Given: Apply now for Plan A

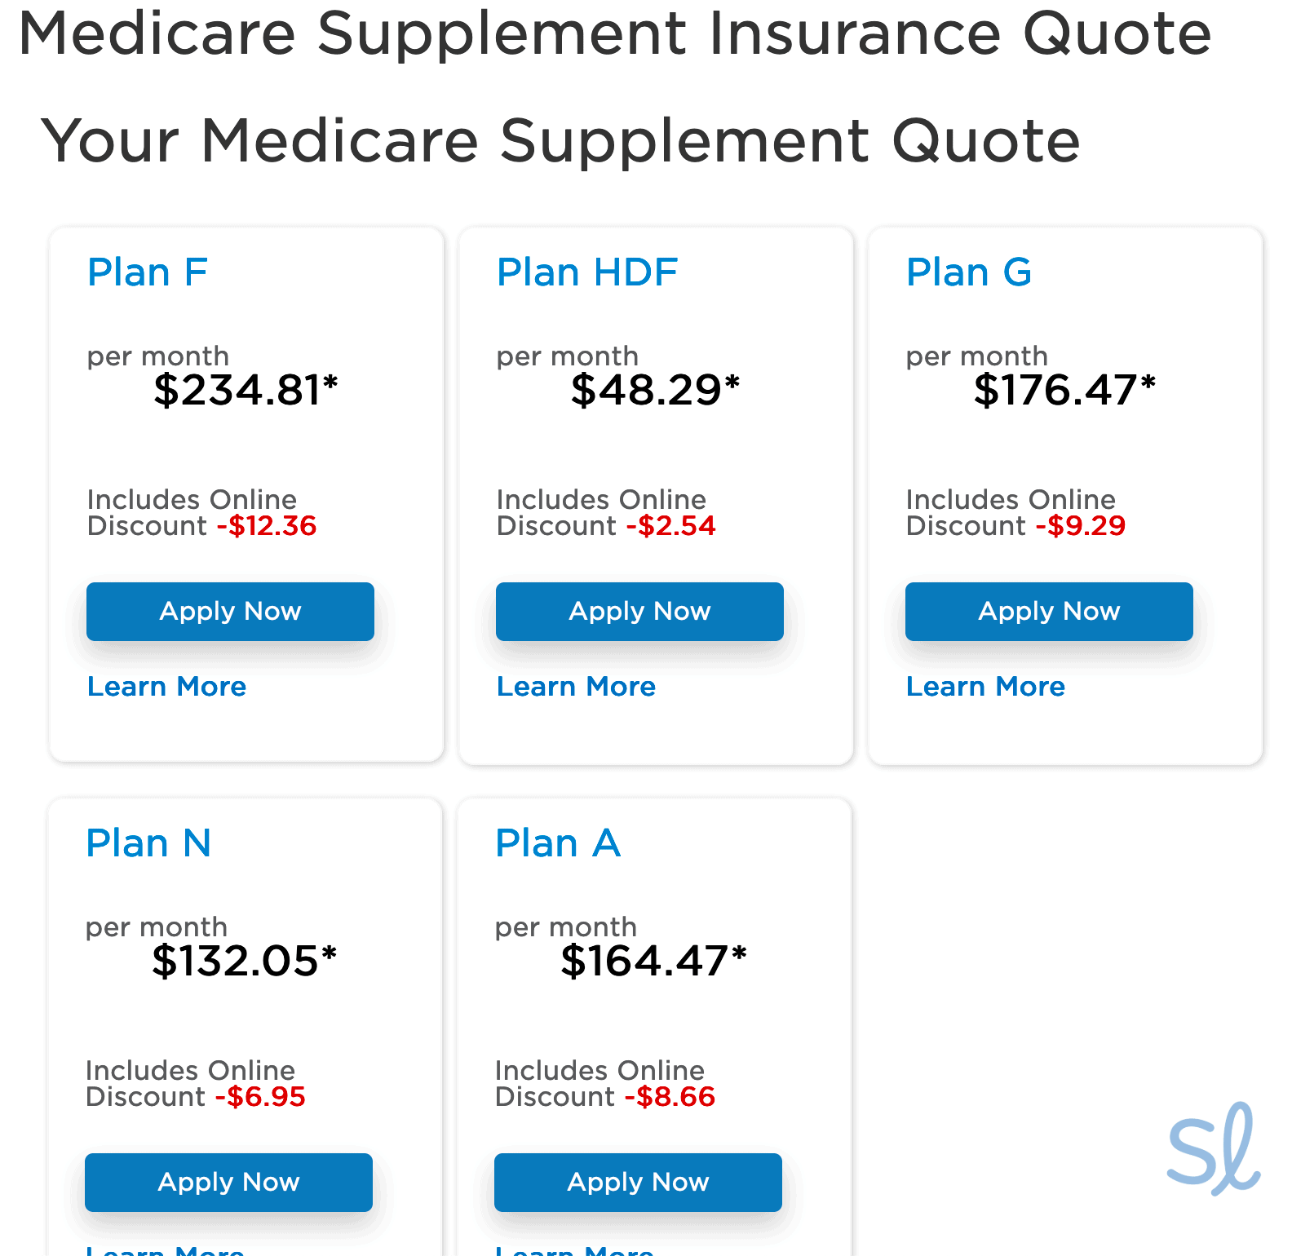Looking at the screenshot, I should point(638,1183).
